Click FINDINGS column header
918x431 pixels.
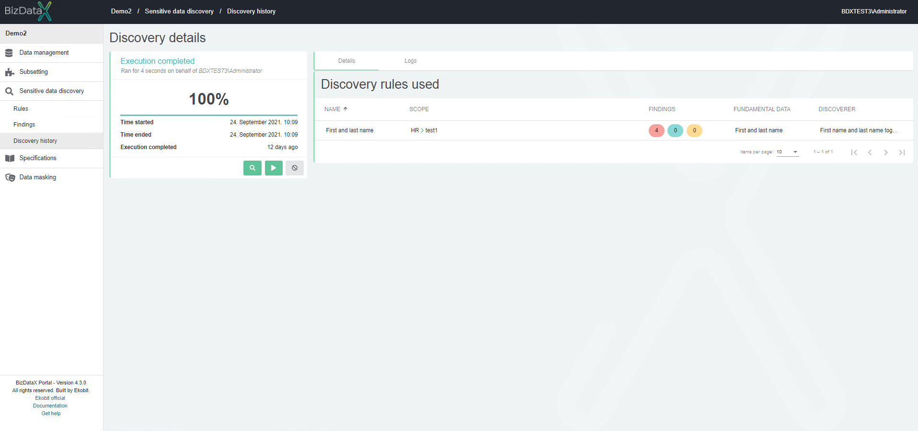coord(662,109)
